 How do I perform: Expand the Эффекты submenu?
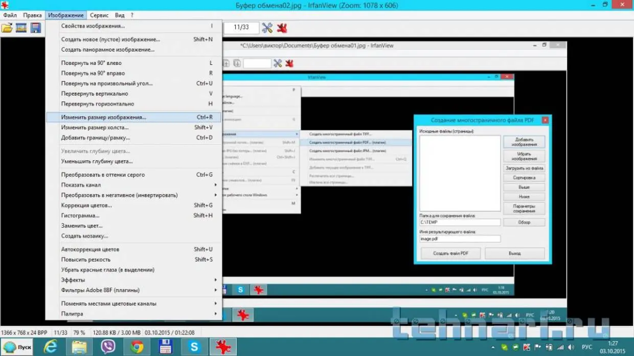click(x=134, y=280)
